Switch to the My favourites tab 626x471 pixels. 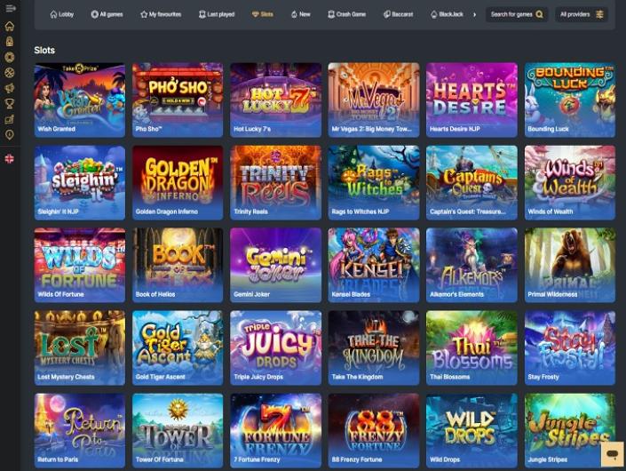pos(161,14)
